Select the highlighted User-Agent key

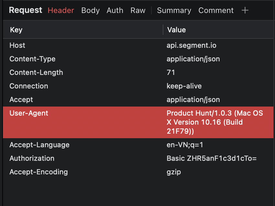coord(29,113)
